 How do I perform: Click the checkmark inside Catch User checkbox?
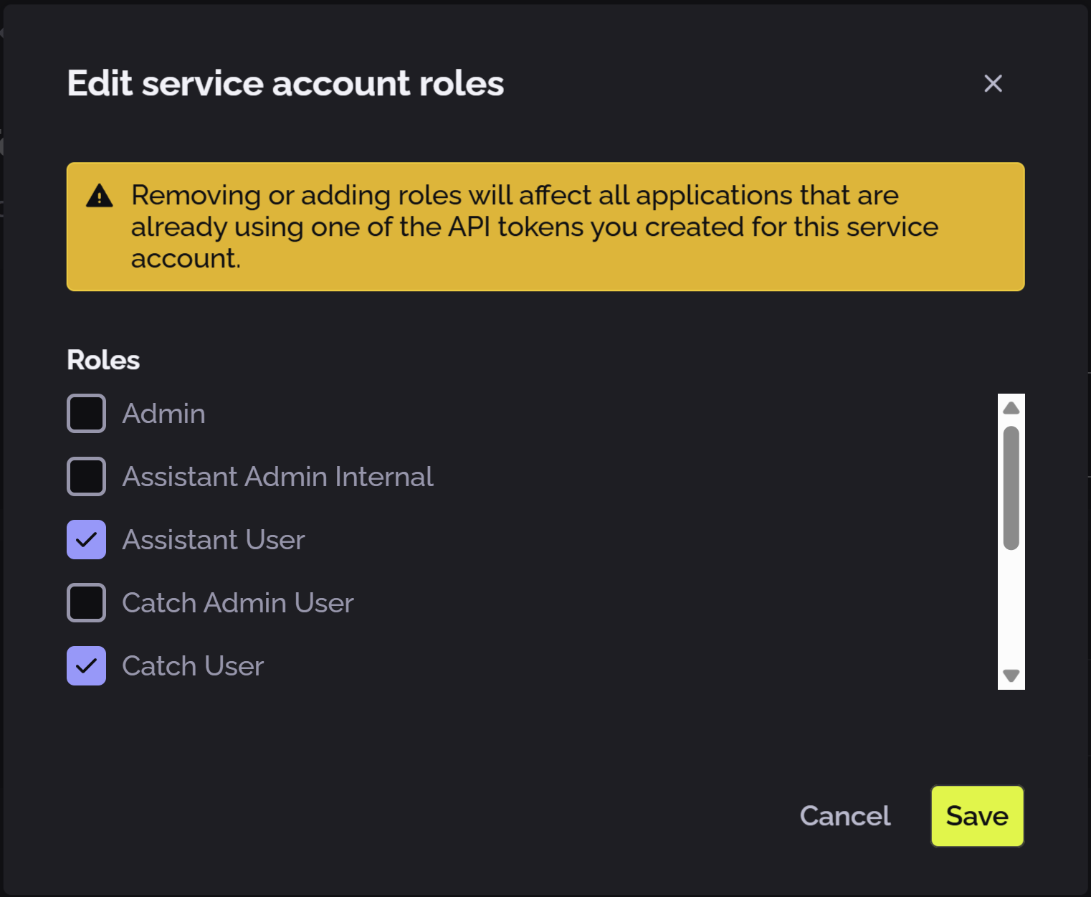tap(86, 665)
